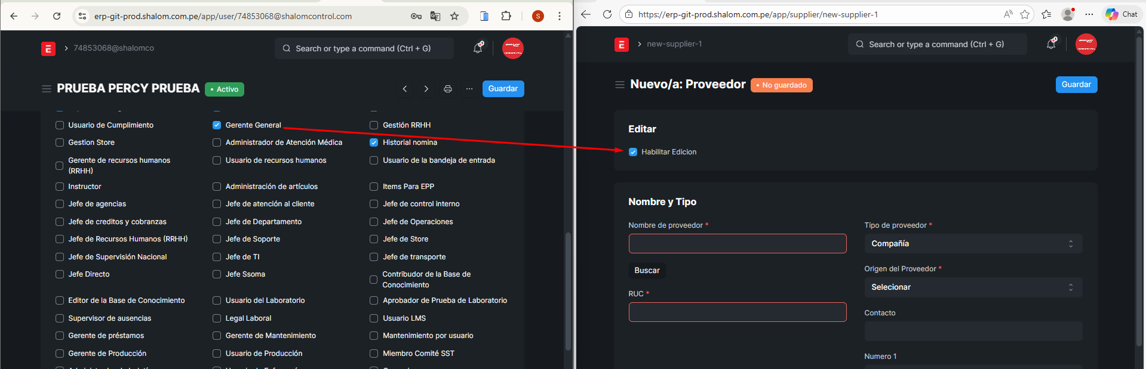
Task: Open the Edge browser settings ellipsis menu
Action: click(x=1089, y=14)
